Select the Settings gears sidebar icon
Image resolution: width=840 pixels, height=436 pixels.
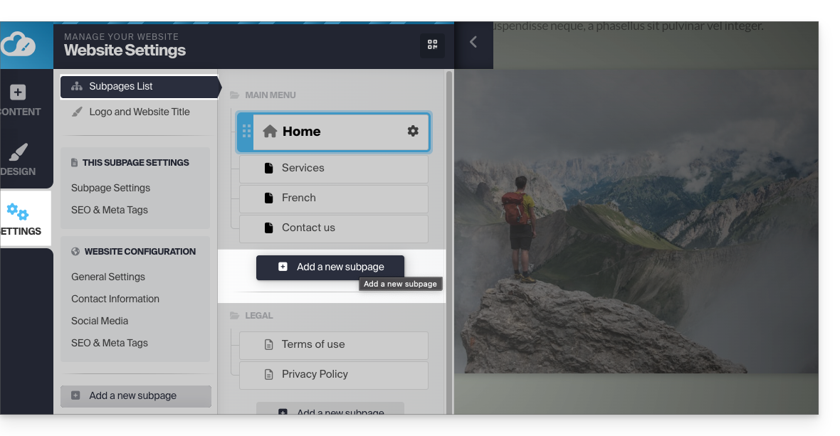(x=19, y=219)
